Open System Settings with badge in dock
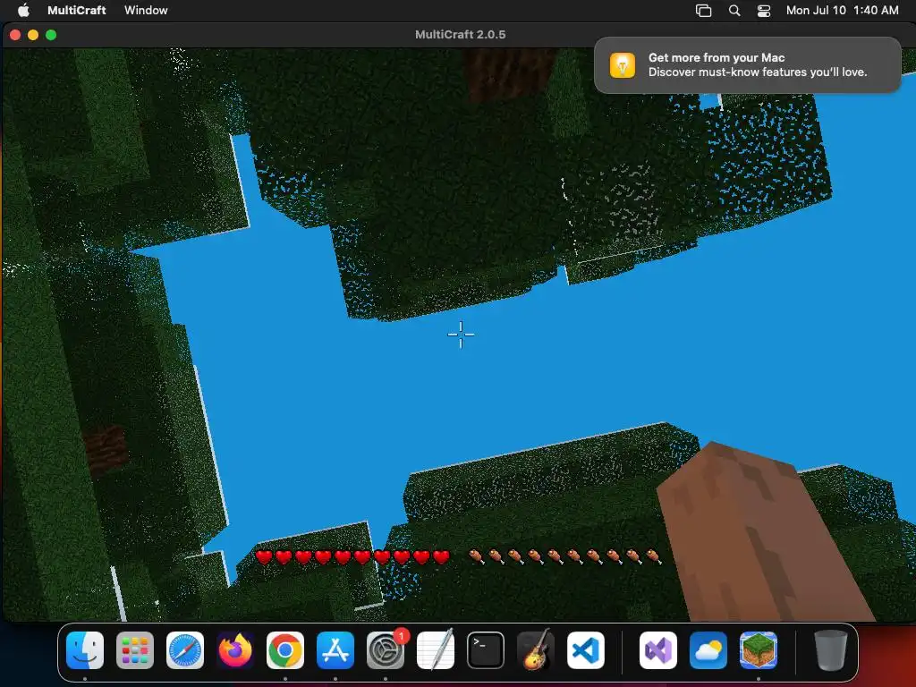 386,650
